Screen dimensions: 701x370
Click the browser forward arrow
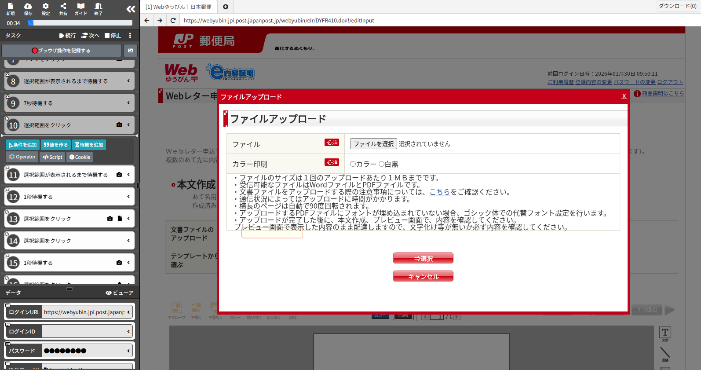pyautogui.click(x=160, y=20)
